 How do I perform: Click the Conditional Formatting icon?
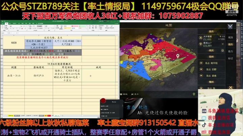(57, 27)
